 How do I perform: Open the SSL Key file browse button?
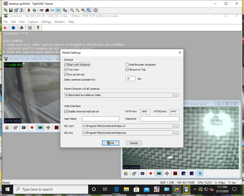(x=176, y=133)
